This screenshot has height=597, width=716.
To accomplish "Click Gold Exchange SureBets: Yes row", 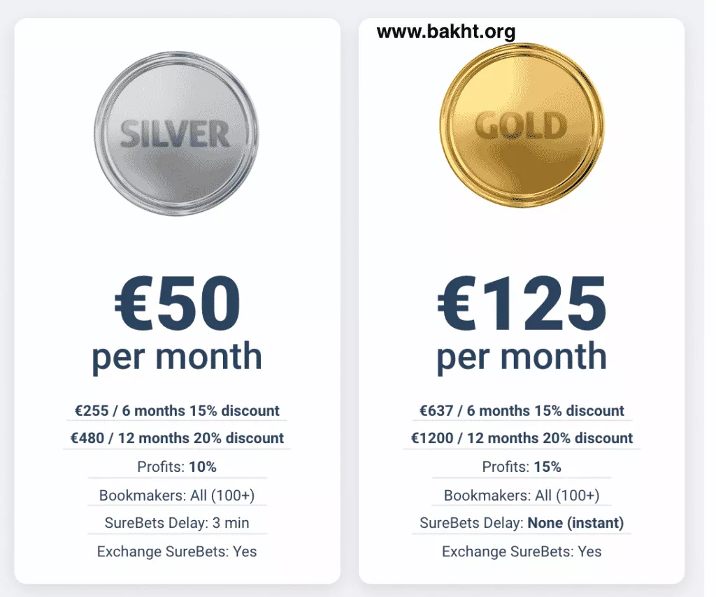I will tap(522, 552).
